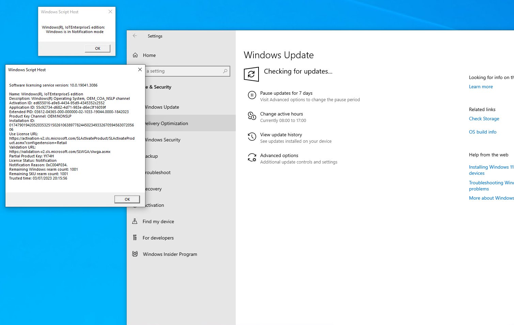Click the Notification Reason 0xC004F034 line
Image resolution: width=514 pixels, height=325 pixels.
click(x=38, y=165)
